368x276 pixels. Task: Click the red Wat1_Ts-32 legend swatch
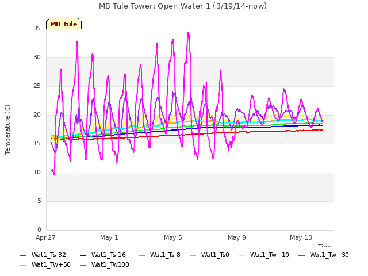(23, 255)
